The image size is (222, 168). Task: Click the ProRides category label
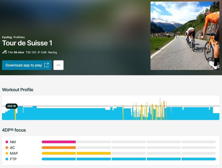(x=19, y=37)
